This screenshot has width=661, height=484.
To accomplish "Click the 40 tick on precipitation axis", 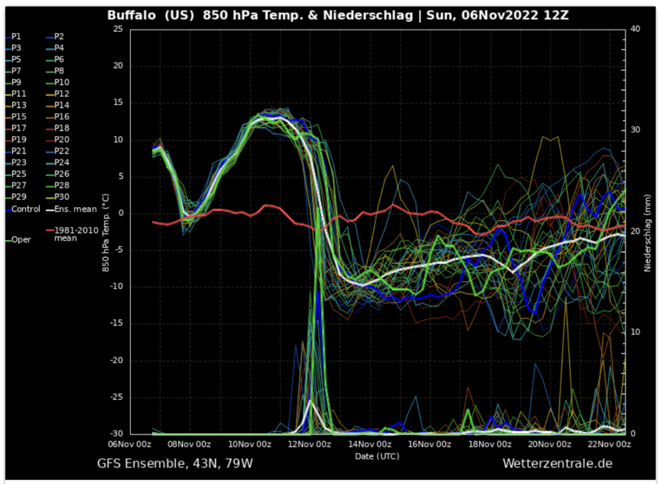I will pyautogui.click(x=634, y=29).
